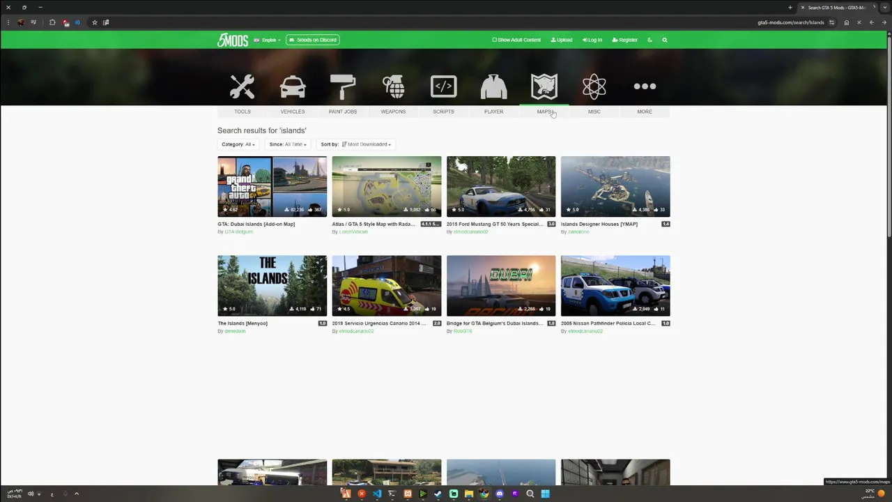Open 2005 Nissan Pathfinder Policia thumbnail
892x502 pixels.
[x=615, y=285]
